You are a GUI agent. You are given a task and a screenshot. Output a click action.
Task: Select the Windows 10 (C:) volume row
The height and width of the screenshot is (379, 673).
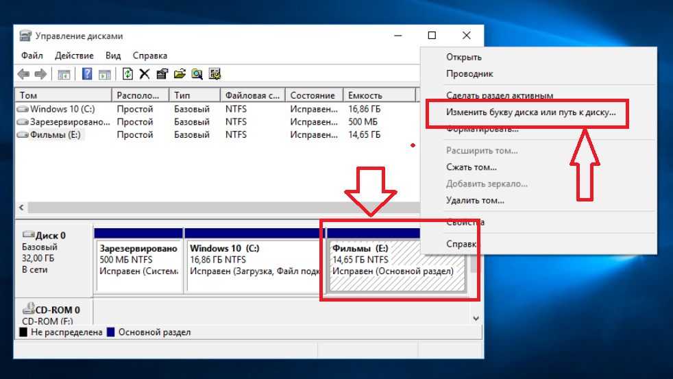point(217,109)
